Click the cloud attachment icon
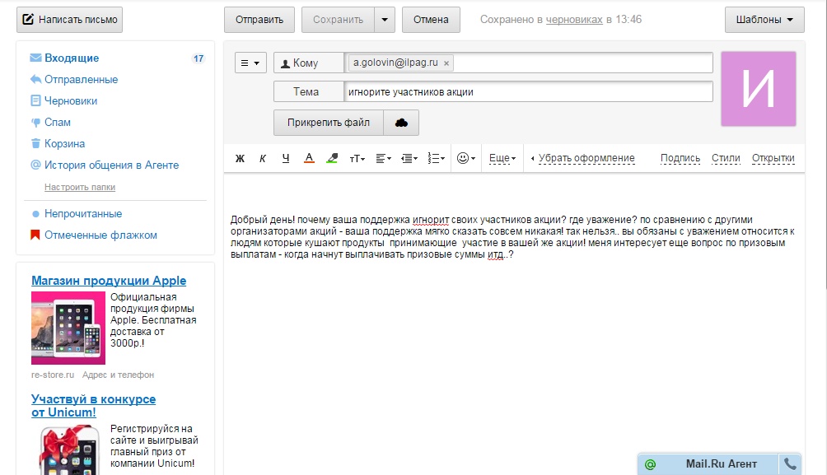 click(401, 123)
